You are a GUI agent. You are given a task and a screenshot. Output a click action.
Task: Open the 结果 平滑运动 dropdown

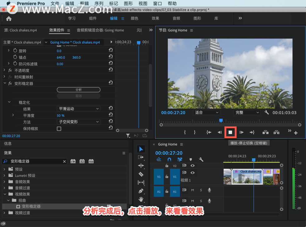point(79,109)
